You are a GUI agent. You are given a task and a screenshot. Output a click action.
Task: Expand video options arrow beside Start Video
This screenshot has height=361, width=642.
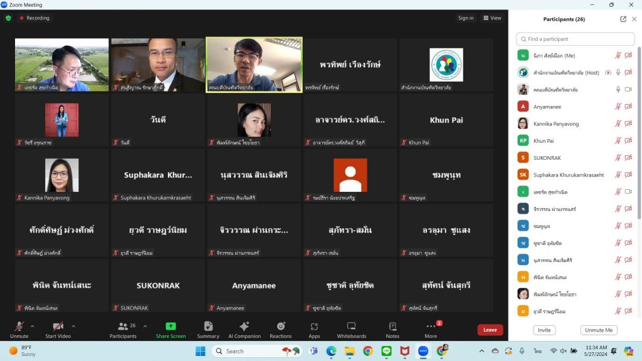click(x=73, y=326)
